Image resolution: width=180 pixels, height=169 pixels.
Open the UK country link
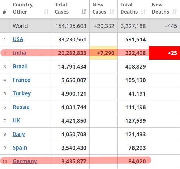(x=16, y=120)
